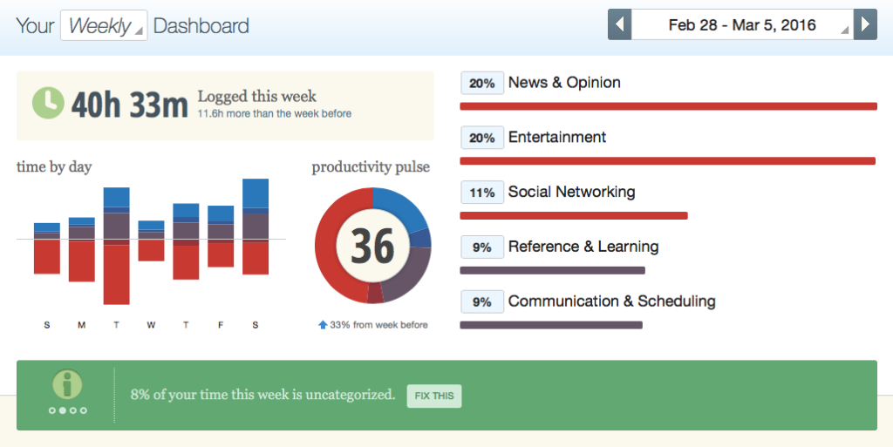
Task: Go to the previous week with left arrow
Action: [x=619, y=24]
